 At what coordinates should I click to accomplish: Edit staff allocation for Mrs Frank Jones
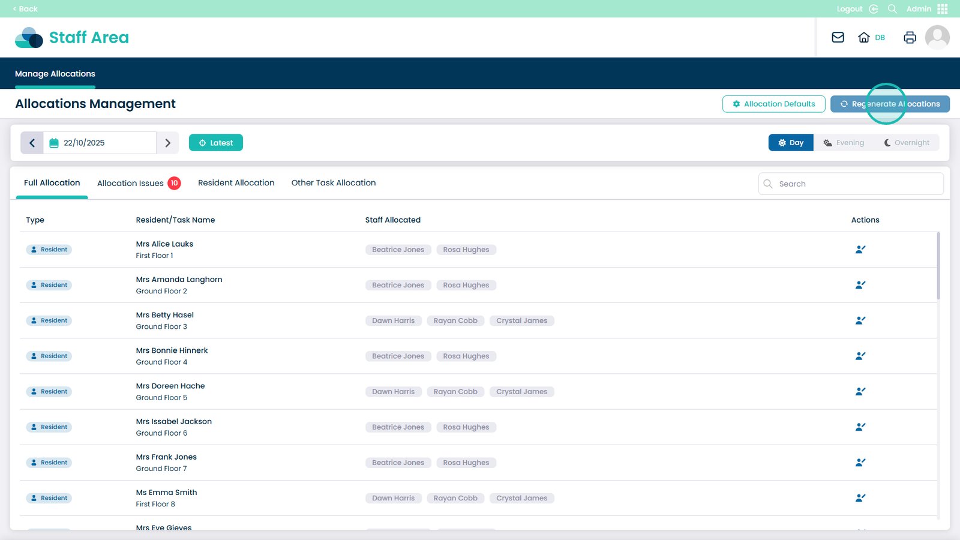(860, 463)
